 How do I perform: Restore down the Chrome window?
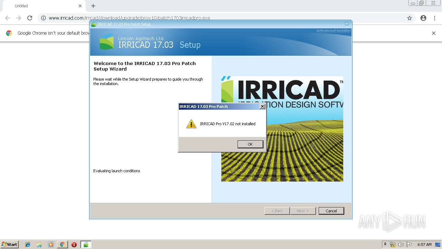(x=422, y=3)
